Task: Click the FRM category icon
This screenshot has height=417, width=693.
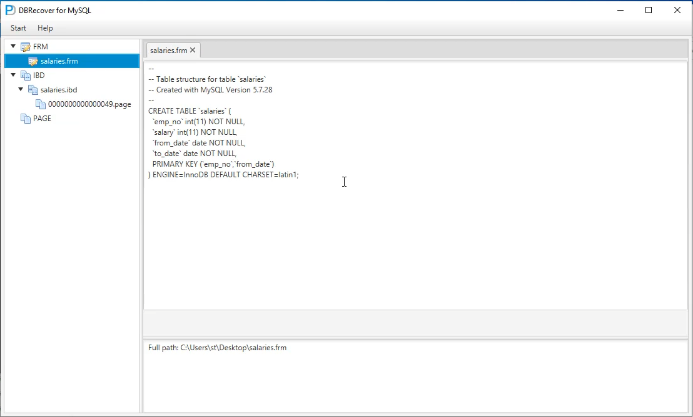Action: 25,47
